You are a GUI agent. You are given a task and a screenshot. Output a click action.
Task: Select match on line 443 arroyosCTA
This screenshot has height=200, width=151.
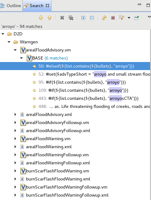(x=88, y=98)
